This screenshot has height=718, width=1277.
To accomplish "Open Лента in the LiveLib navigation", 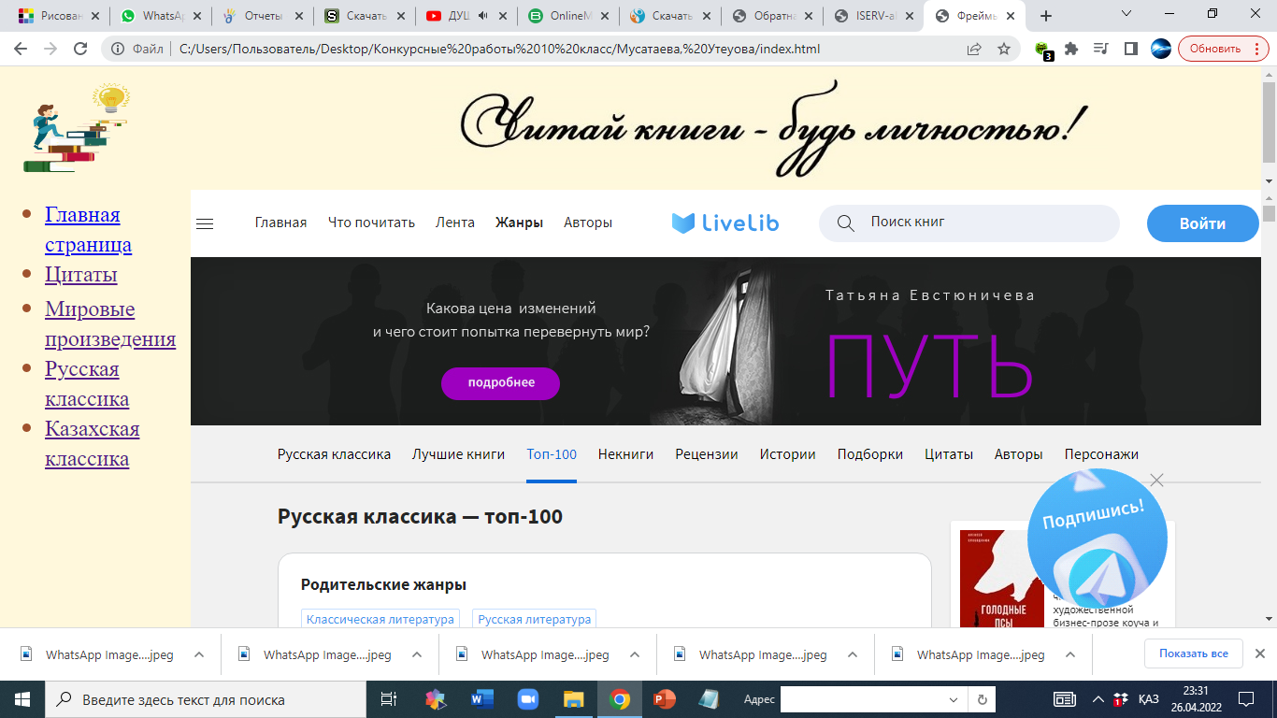I will (x=455, y=223).
